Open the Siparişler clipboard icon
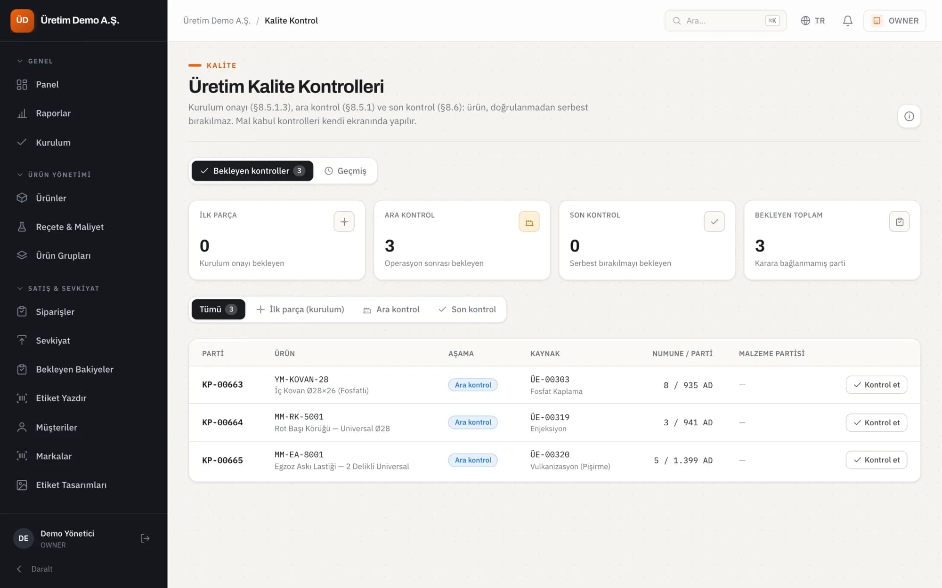The height and width of the screenshot is (588, 942). [x=22, y=311]
